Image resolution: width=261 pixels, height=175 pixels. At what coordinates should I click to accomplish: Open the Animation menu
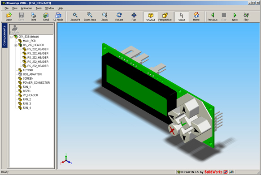(26, 8)
